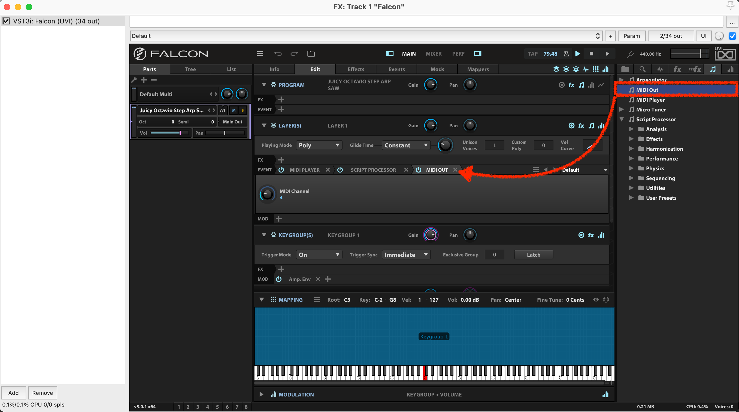Screen dimensions: 739x412
Task: Open the Glide Time Constant dropdown
Action: tap(406, 145)
